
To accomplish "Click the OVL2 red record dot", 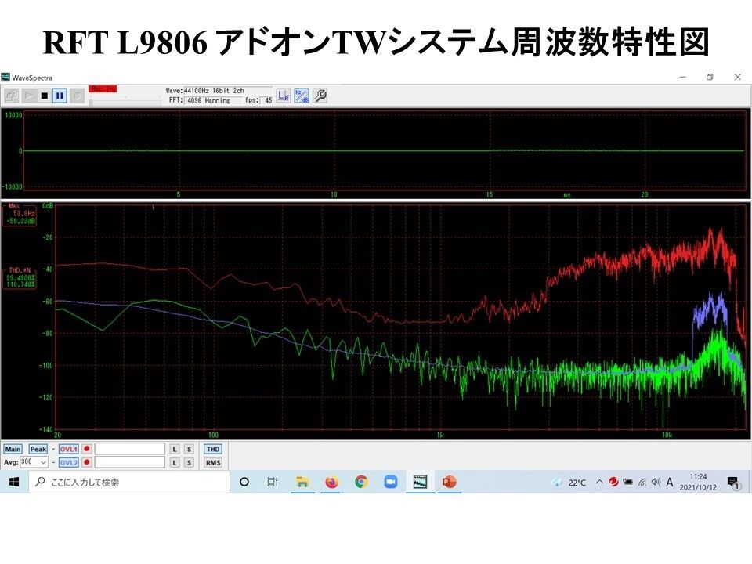I will [87, 462].
